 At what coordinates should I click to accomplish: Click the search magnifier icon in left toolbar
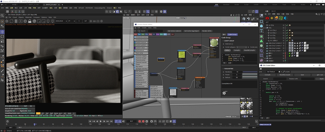(2, 16)
